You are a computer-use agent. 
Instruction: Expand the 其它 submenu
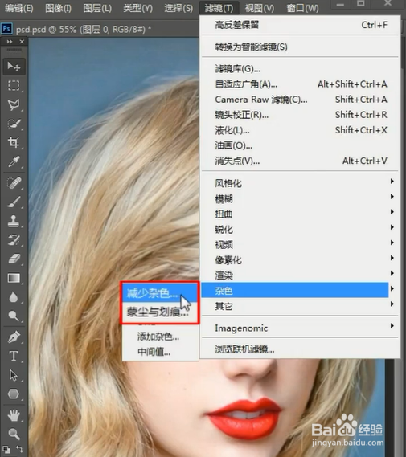(x=301, y=306)
